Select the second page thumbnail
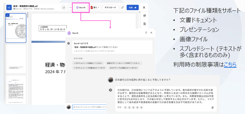The width and height of the screenshot is (245, 114). point(16,59)
